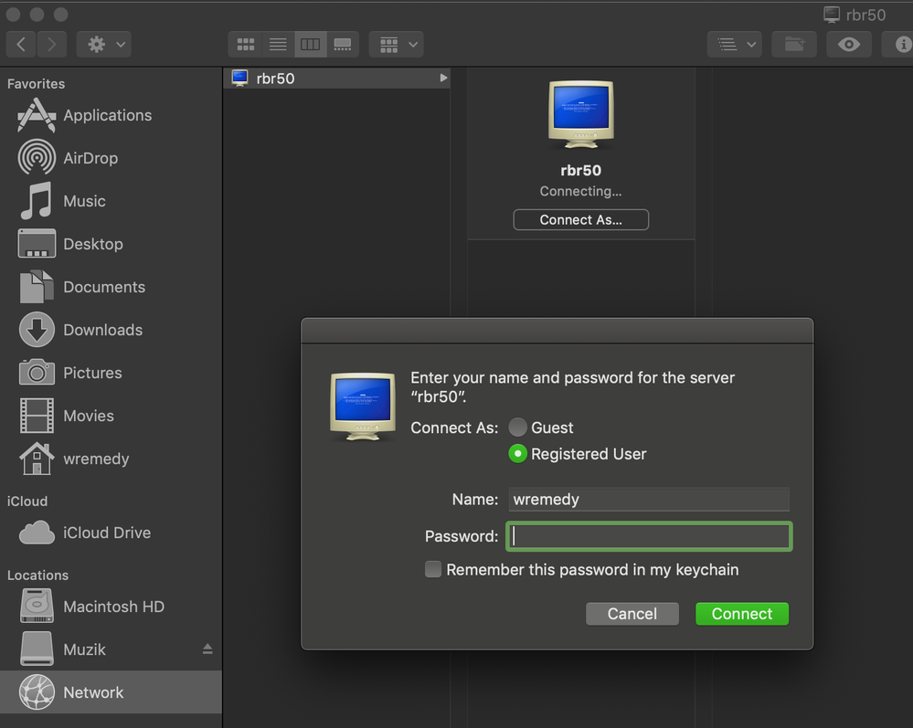The image size is (913, 728).
Task: Enable Remember this password in my keychain
Action: [433, 570]
